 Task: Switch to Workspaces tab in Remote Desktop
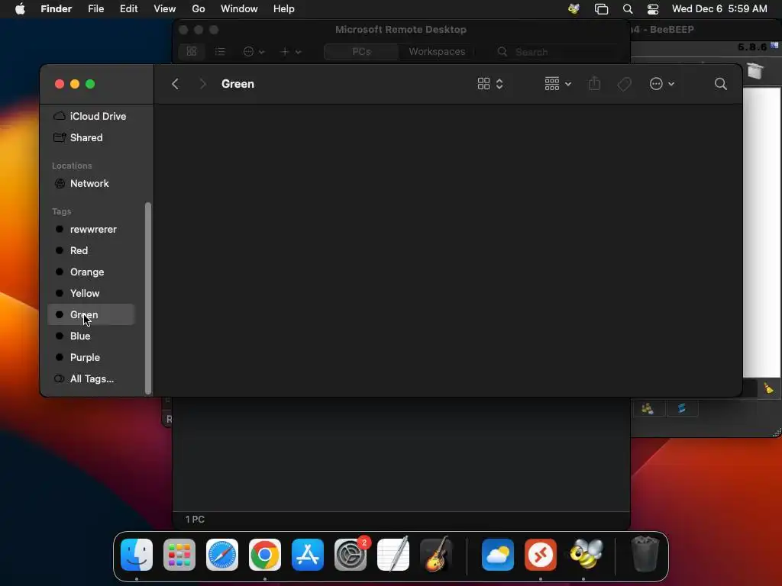437,51
